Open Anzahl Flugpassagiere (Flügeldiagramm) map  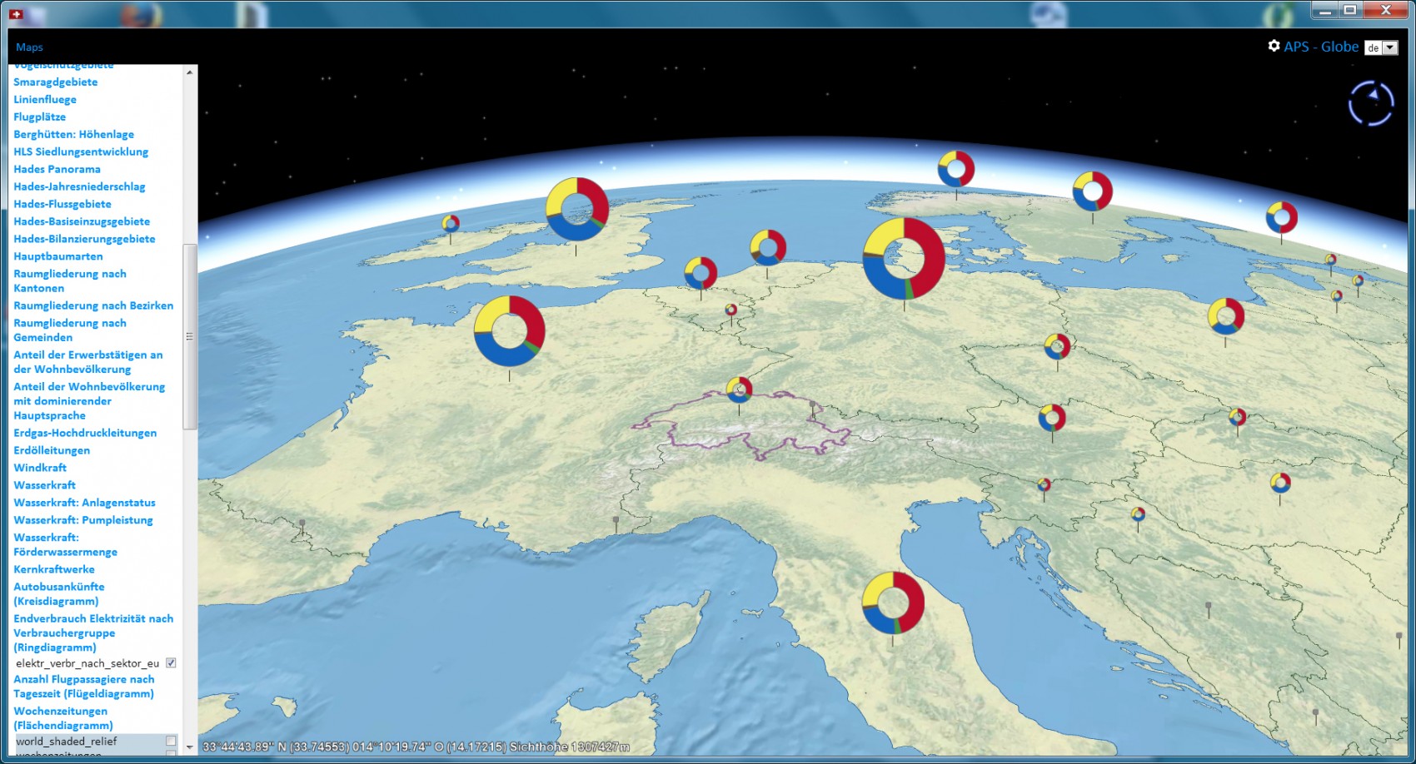tap(84, 687)
